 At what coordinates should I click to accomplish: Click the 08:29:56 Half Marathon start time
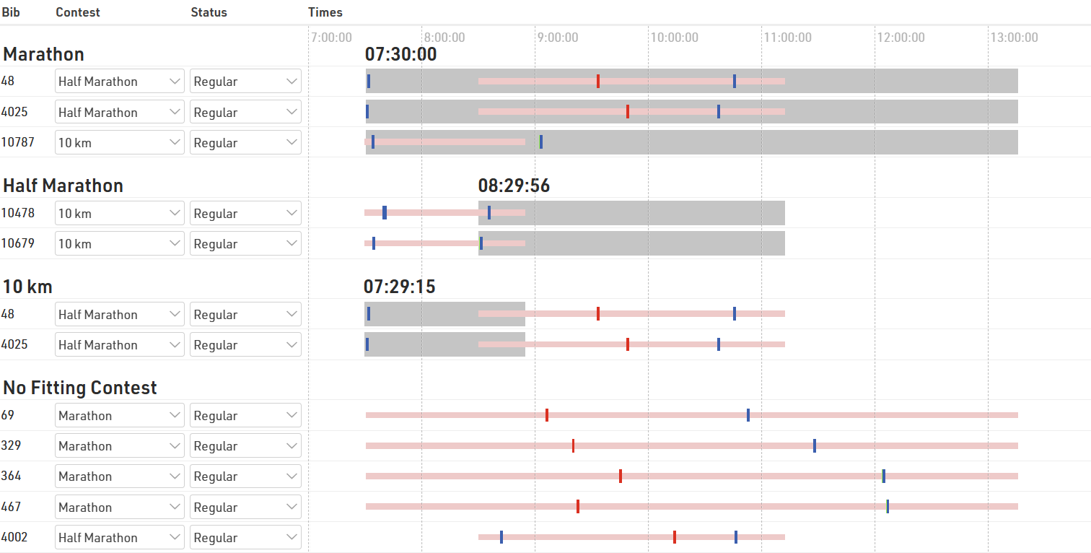(x=514, y=186)
